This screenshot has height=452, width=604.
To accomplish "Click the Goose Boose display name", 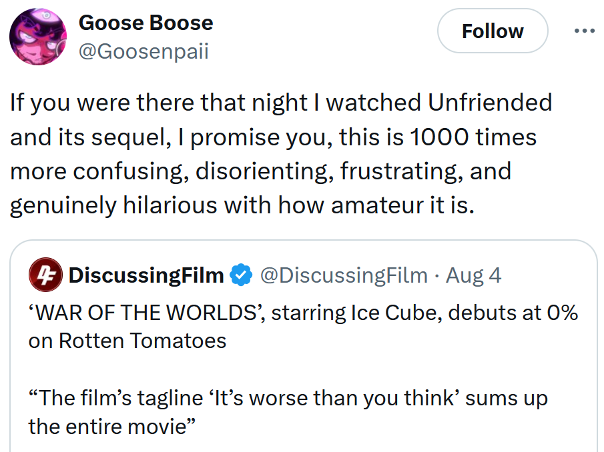I will [x=145, y=23].
